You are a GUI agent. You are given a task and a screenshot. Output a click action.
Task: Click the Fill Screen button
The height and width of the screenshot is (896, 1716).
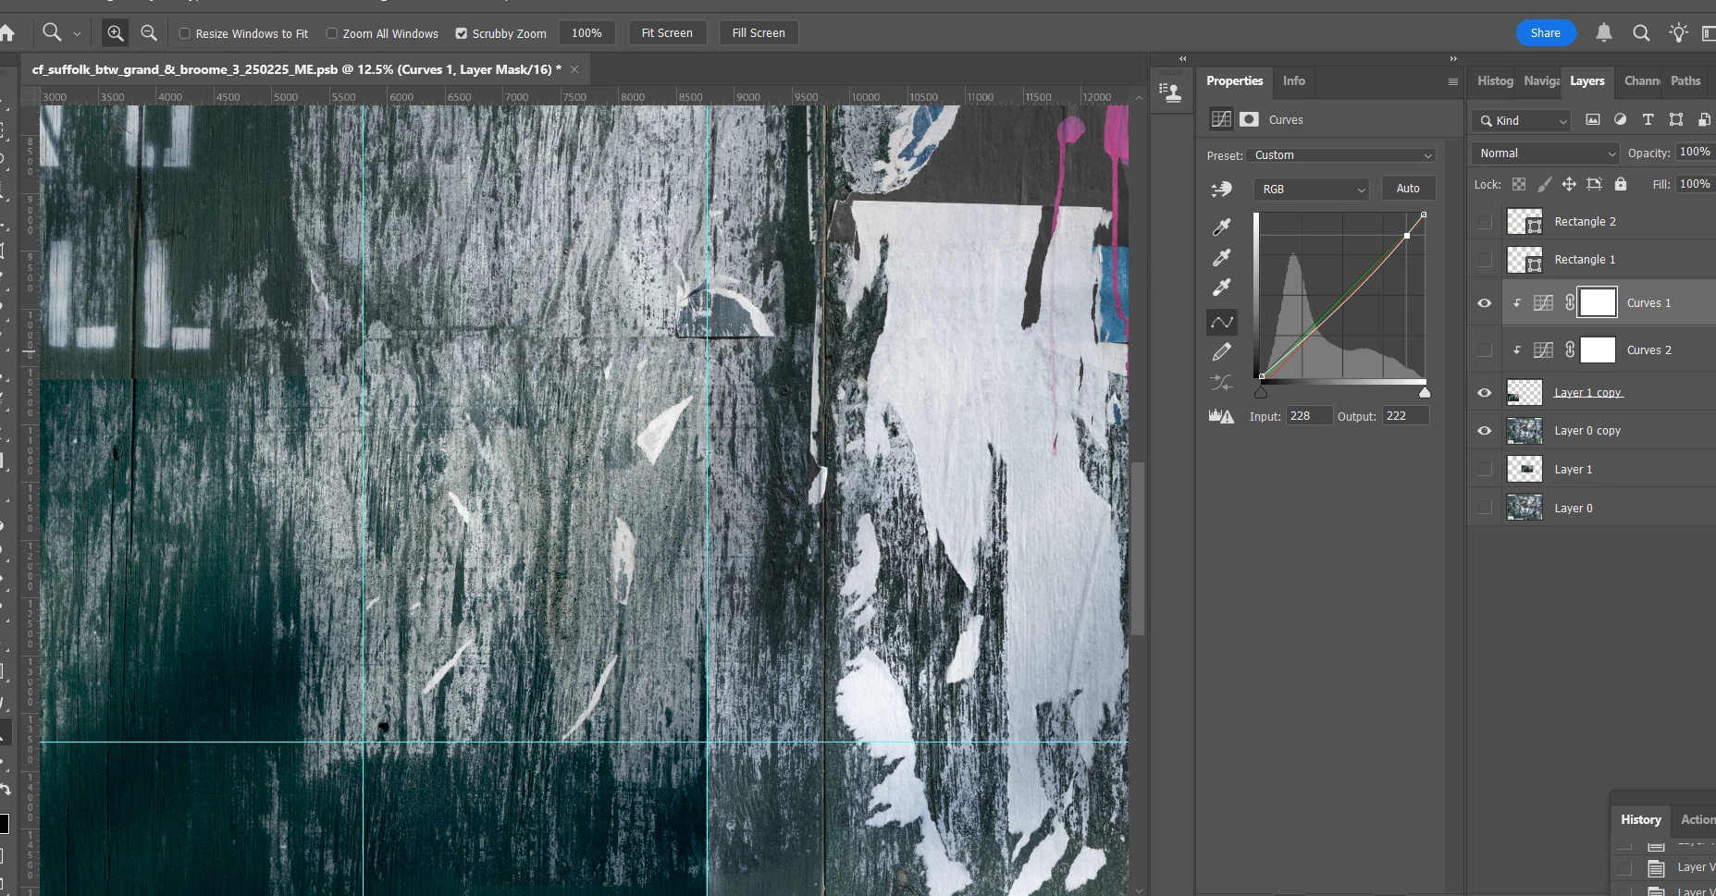click(x=759, y=33)
